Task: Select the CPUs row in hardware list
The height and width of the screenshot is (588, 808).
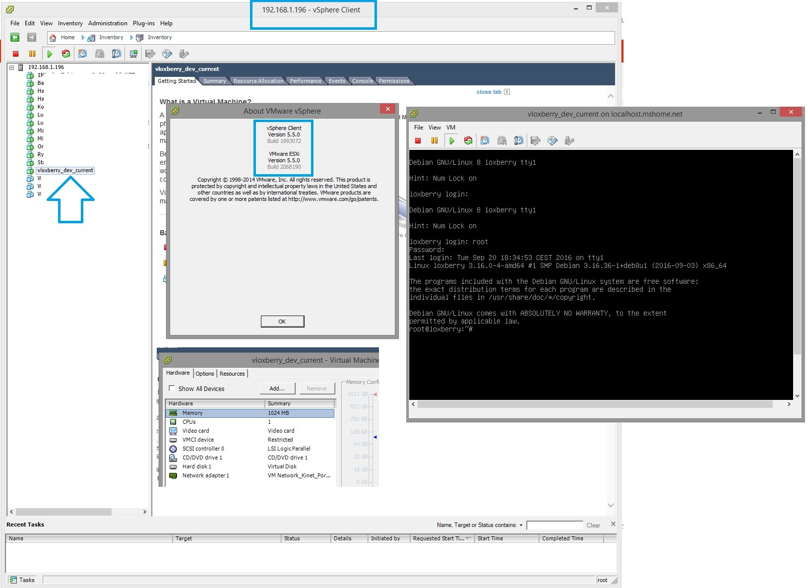Action: point(250,422)
